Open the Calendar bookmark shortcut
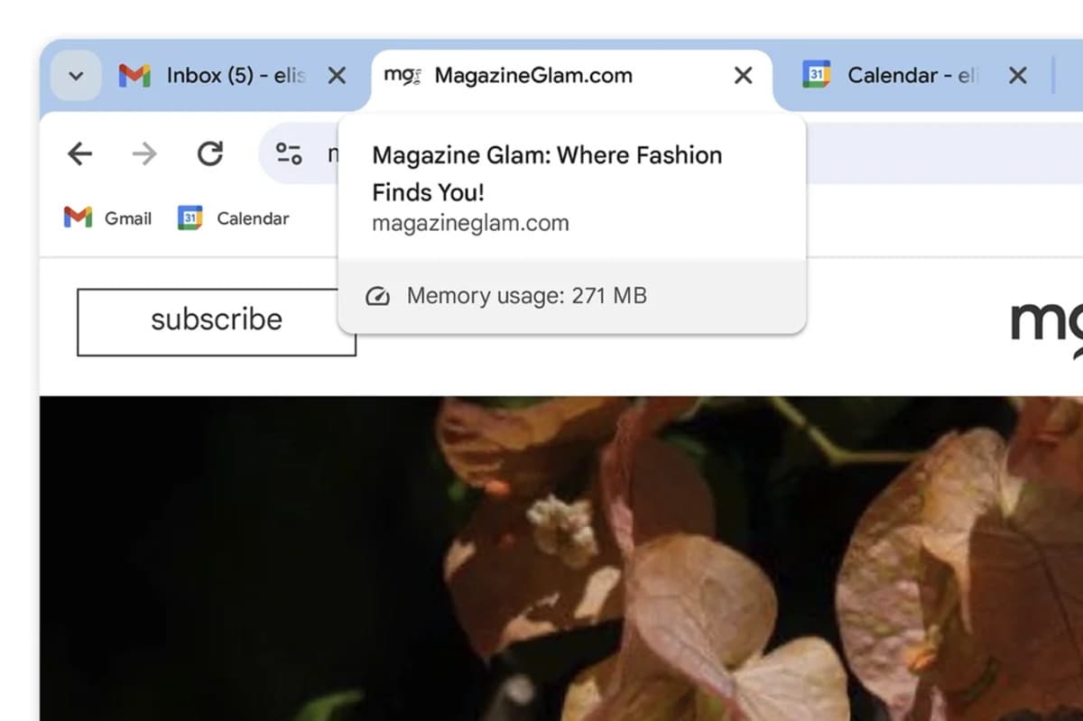The width and height of the screenshot is (1083, 721). 233,217
